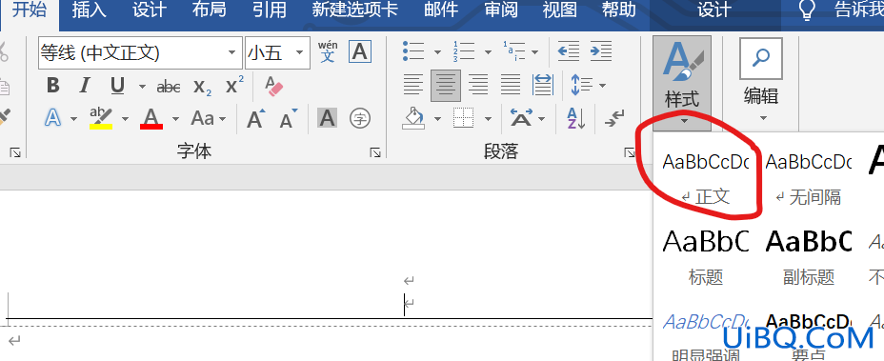Toggle underline formatting
884x361 pixels.
(x=117, y=86)
